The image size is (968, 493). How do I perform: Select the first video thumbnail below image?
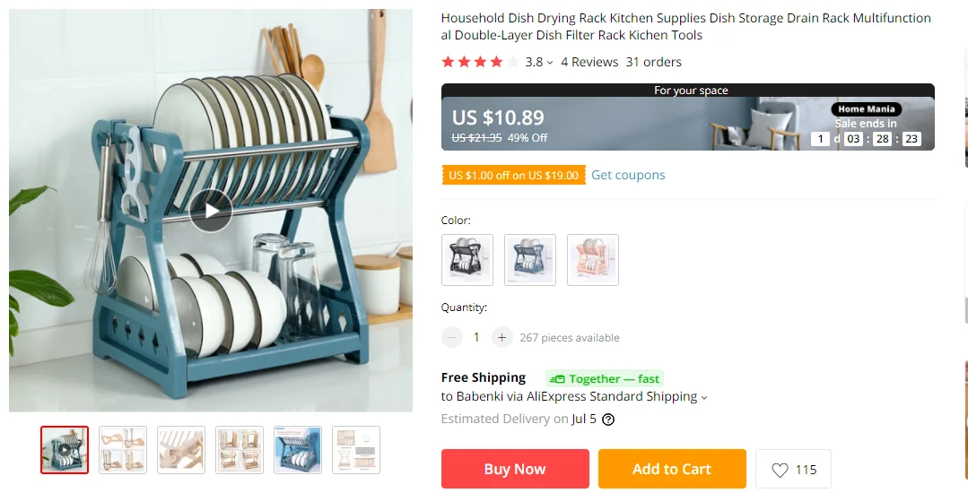click(x=65, y=450)
